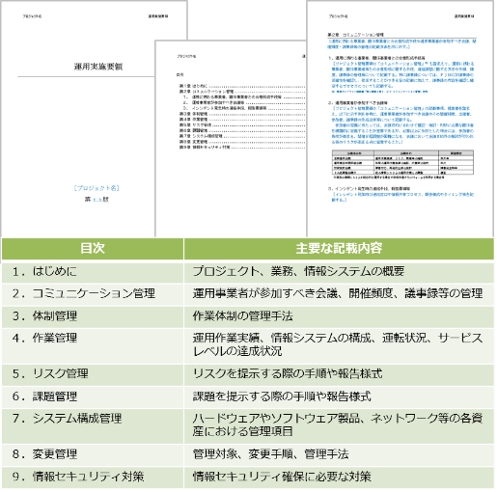The width and height of the screenshot is (497, 492).
Task: Click '課題を提示する際の手順や報告様式' text
Action: (282, 396)
